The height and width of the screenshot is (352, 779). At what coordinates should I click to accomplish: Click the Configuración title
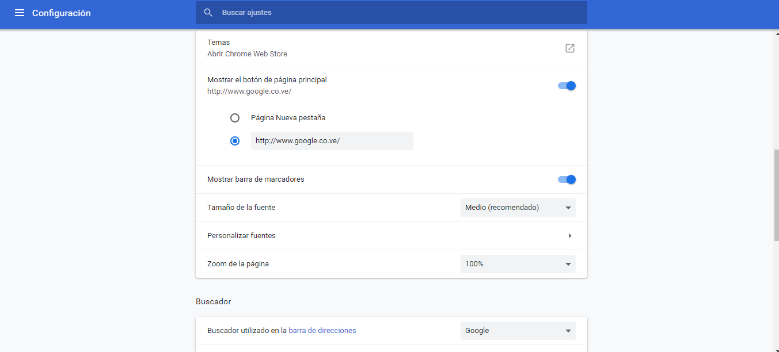(x=62, y=13)
